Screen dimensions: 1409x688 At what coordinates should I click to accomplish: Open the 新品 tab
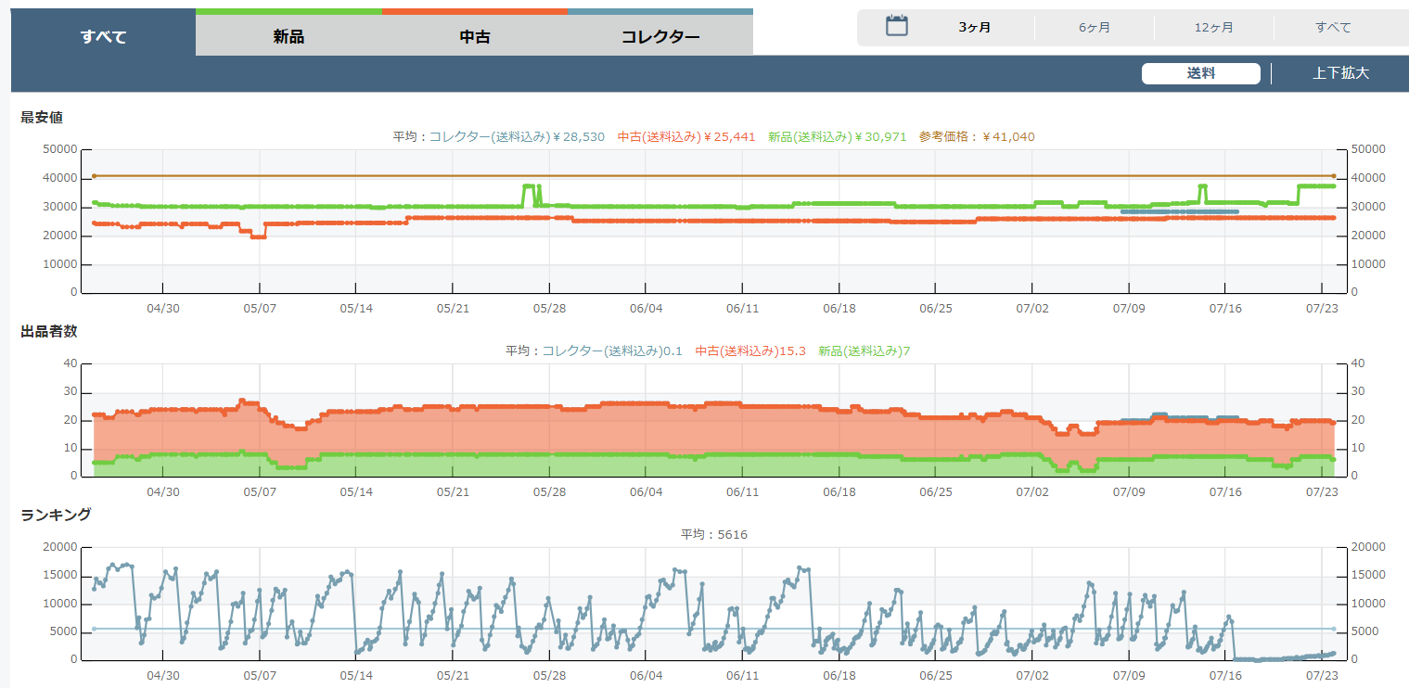coord(288,37)
